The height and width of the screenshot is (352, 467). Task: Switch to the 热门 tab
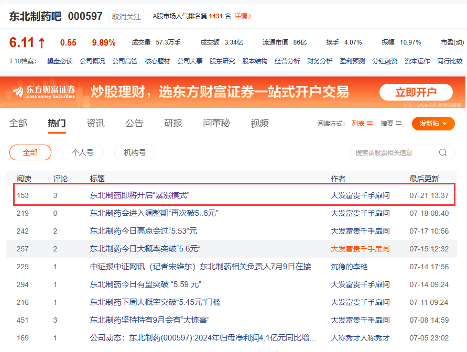[57, 123]
